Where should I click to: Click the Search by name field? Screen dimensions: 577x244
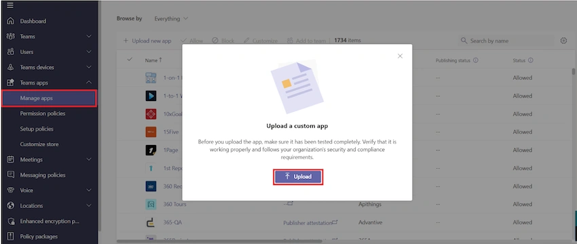(x=506, y=41)
